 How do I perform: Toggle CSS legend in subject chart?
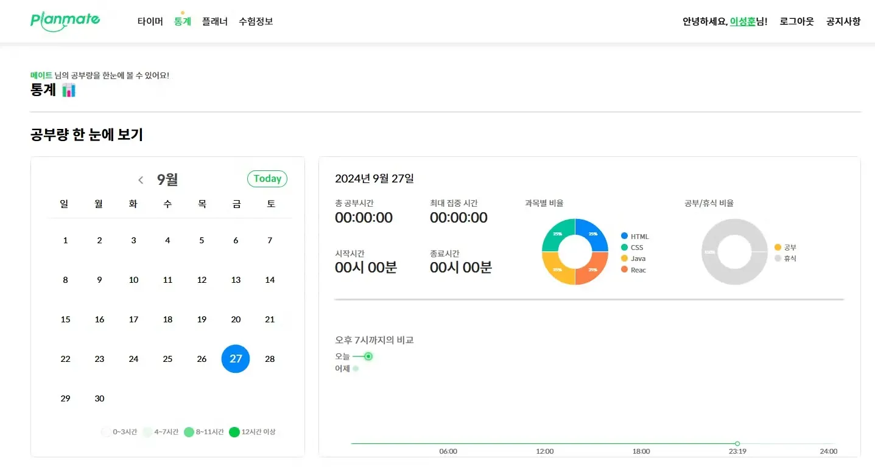(632, 248)
